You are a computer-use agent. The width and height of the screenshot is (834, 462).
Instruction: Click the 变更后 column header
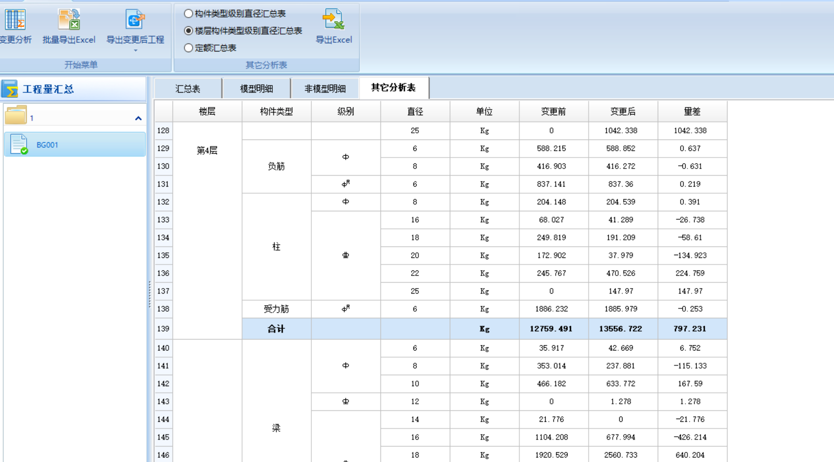(x=623, y=111)
